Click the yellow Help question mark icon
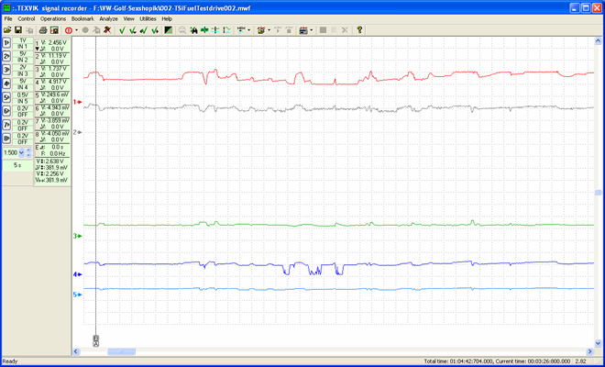Viewport: 605px width, 367px height. point(359,30)
